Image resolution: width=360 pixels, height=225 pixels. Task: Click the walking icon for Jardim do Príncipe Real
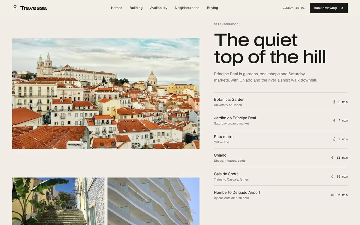334,121
